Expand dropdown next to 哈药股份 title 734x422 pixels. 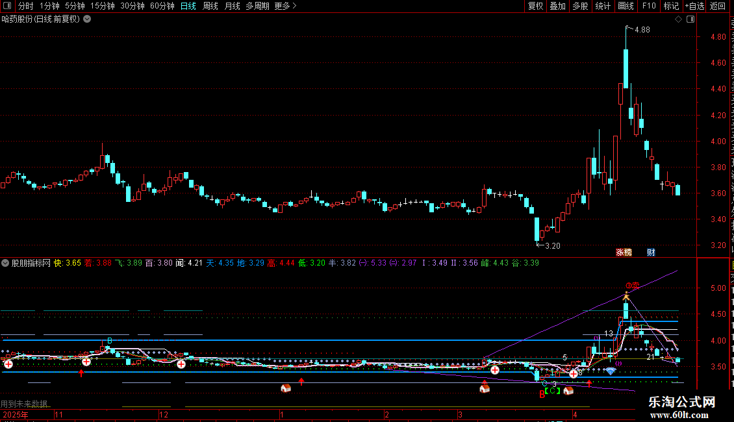[87, 19]
